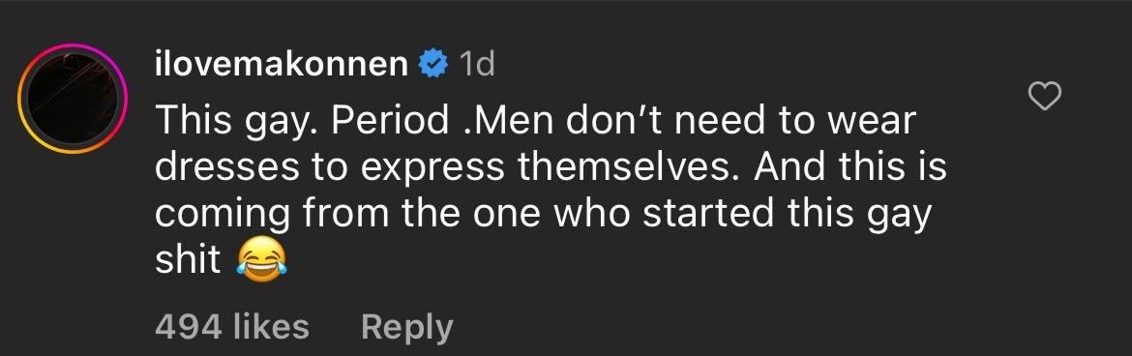Click the word 'Period' in the comment
Viewport: 1132px width, 356px height.
[x=390, y=121]
